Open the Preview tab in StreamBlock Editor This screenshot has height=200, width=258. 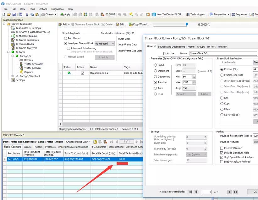[x=222, y=47]
